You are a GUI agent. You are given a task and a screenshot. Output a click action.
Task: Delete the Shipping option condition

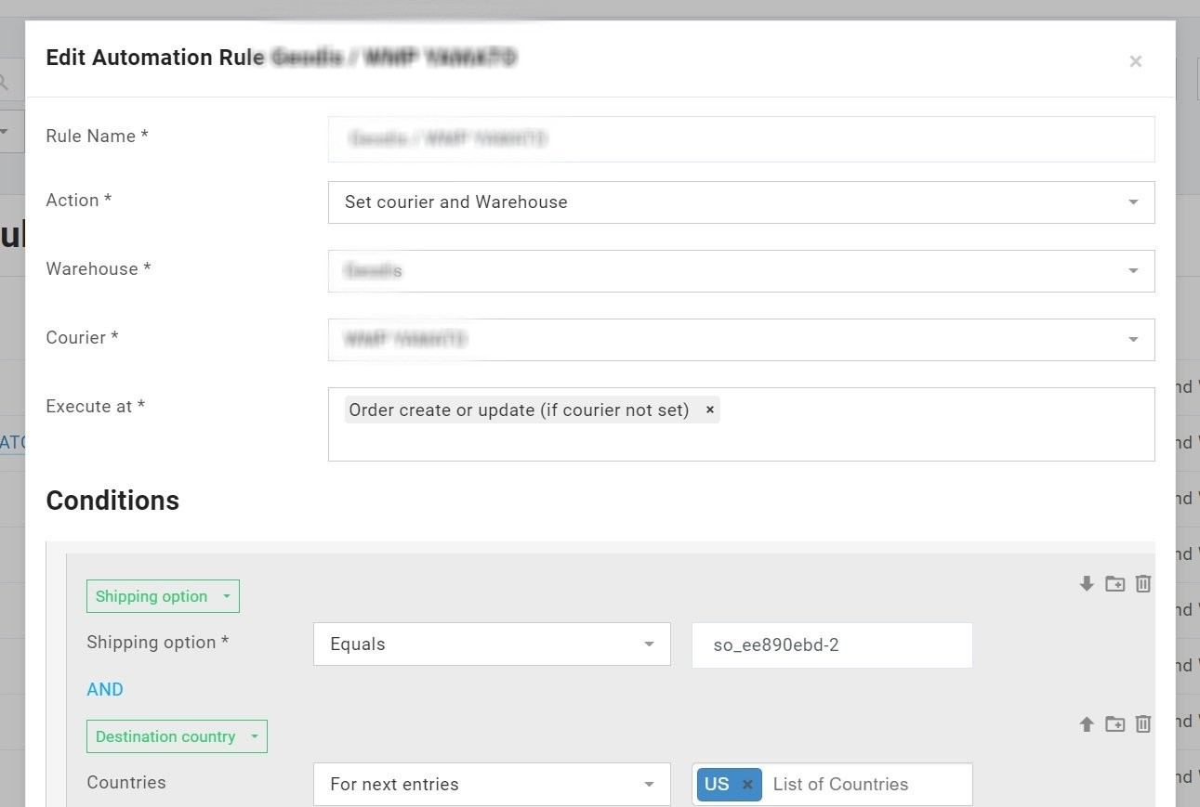coord(1143,584)
